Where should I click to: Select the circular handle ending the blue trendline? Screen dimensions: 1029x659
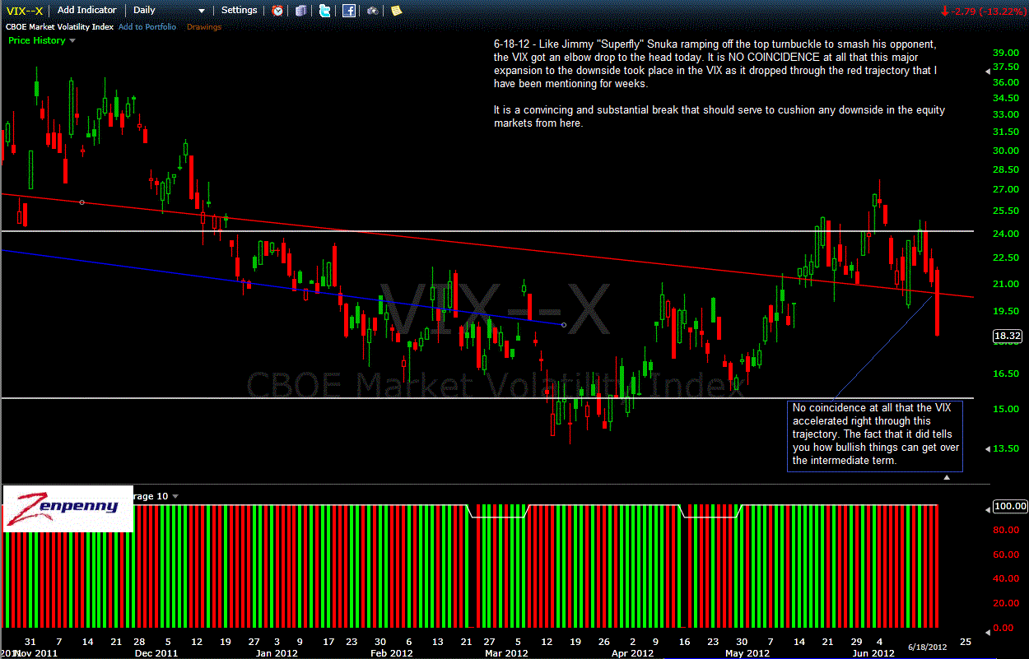coord(564,325)
